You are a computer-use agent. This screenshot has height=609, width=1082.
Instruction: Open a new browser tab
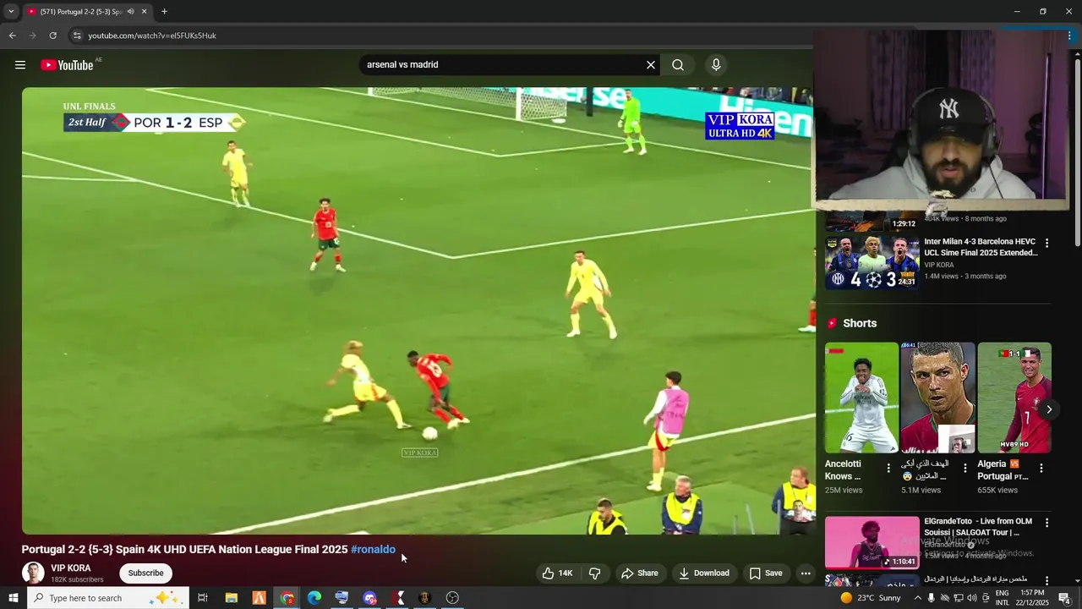coord(164,12)
